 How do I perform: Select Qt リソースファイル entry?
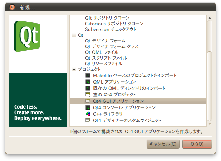(x=104, y=64)
